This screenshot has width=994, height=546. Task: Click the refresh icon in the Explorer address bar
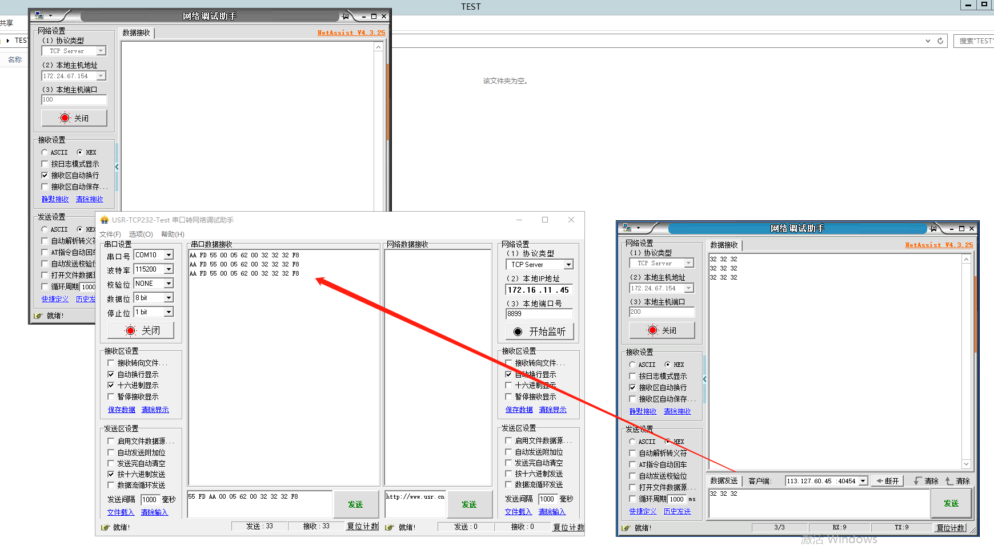940,41
